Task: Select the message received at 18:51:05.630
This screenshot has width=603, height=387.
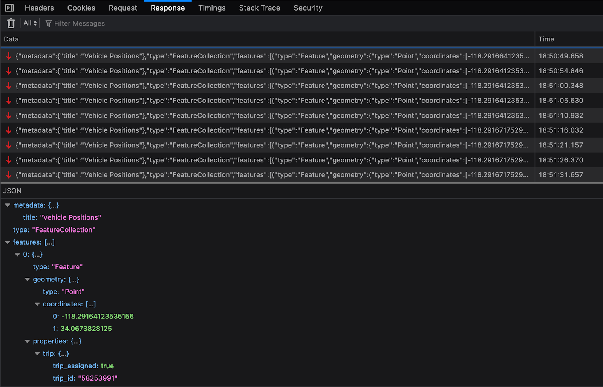Action: pos(264,100)
